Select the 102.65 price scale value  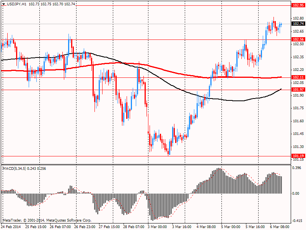[x=298, y=31]
